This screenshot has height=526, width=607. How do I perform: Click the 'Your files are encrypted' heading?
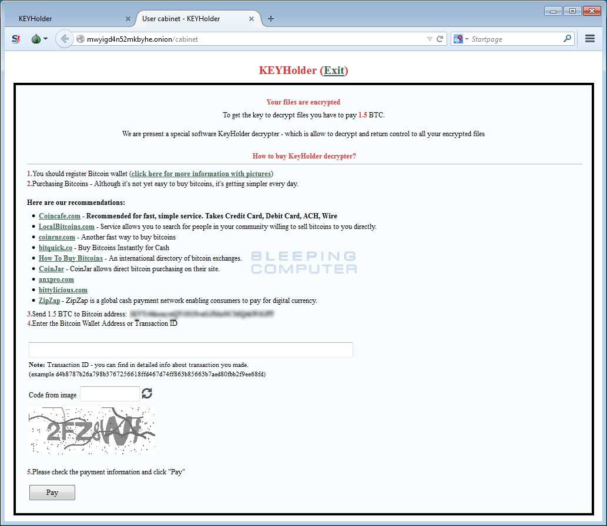tap(303, 102)
